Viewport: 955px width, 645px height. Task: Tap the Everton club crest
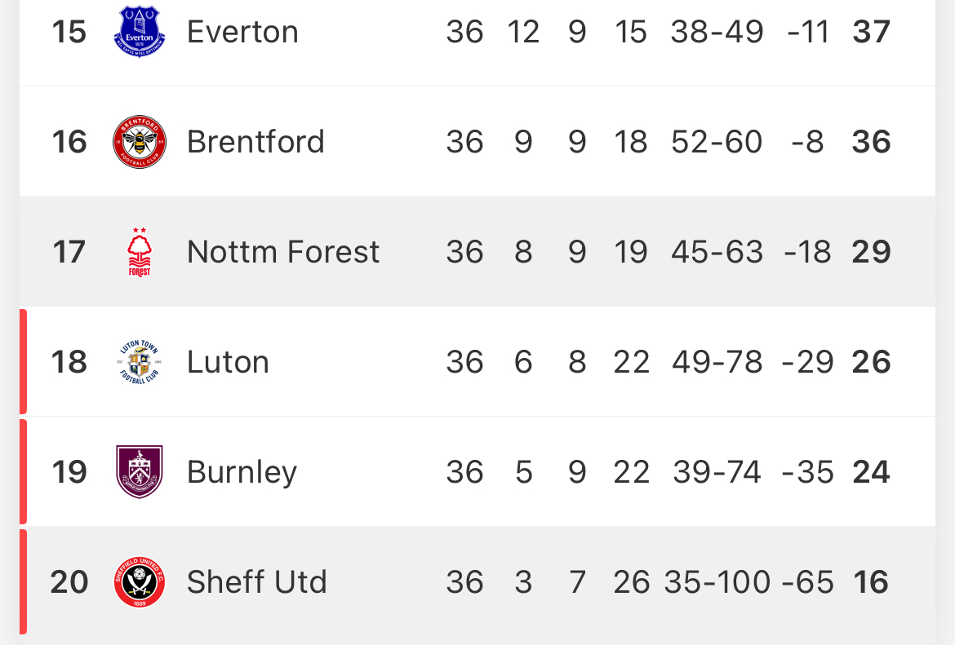coord(140,32)
